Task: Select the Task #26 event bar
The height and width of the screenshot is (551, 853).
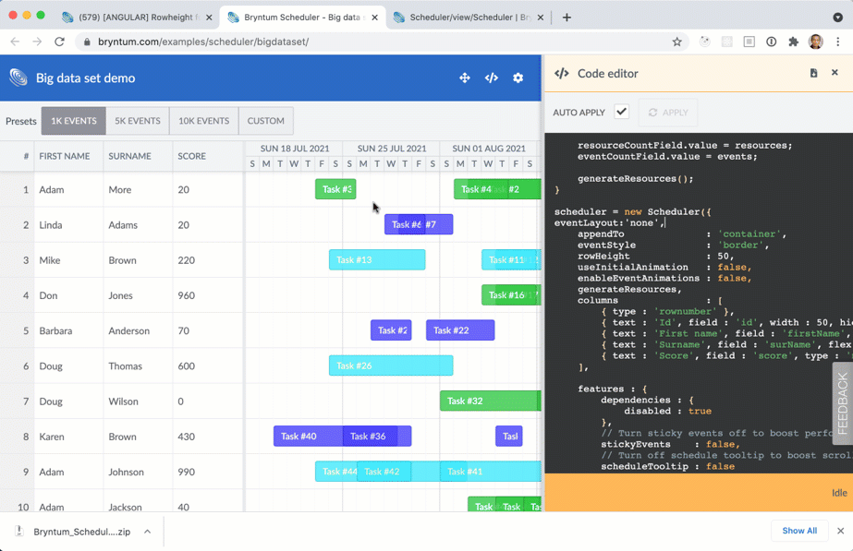Action: click(x=390, y=365)
